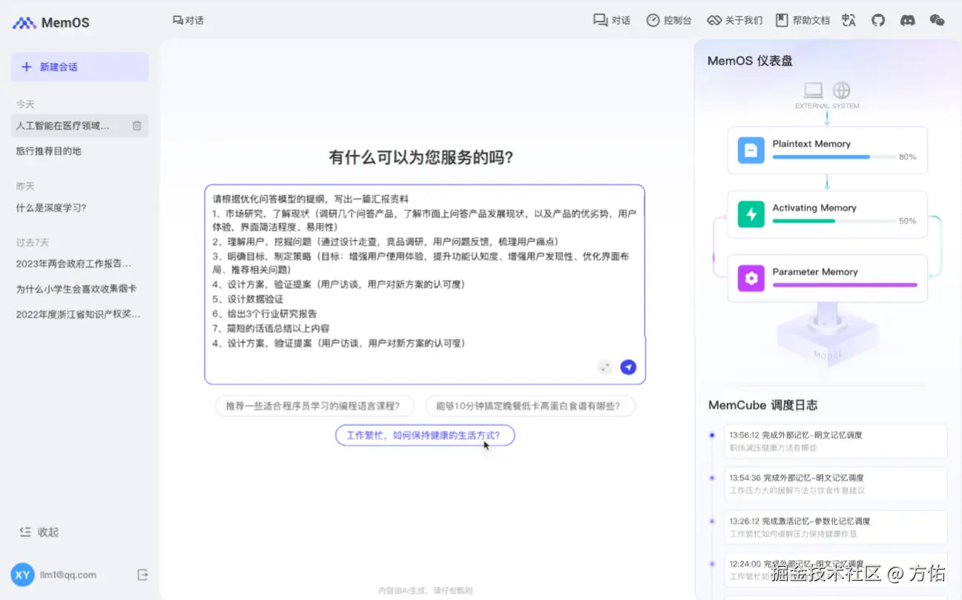
Task: Click the external system laptop icon
Action: click(814, 90)
